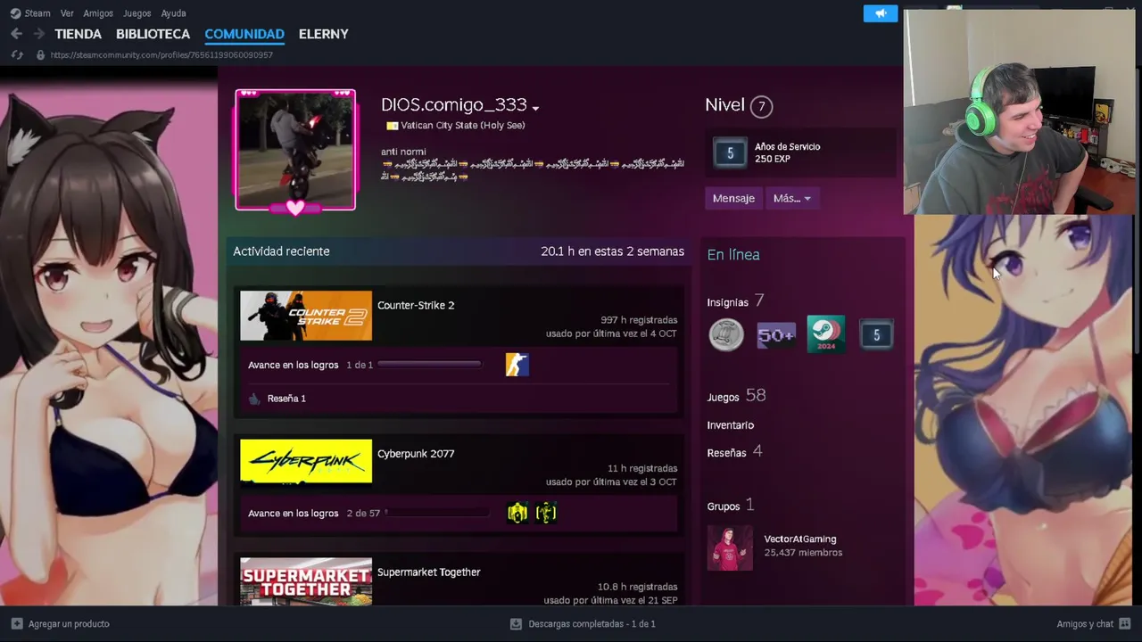This screenshot has height=642, width=1142.
Task: Switch to the BIBLIOTECA tab
Action: coord(153,34)
